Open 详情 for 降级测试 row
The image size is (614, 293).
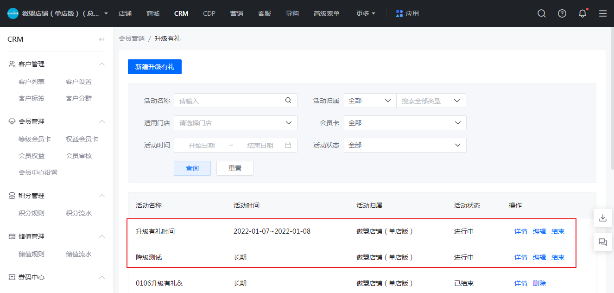tap(521, 257)
